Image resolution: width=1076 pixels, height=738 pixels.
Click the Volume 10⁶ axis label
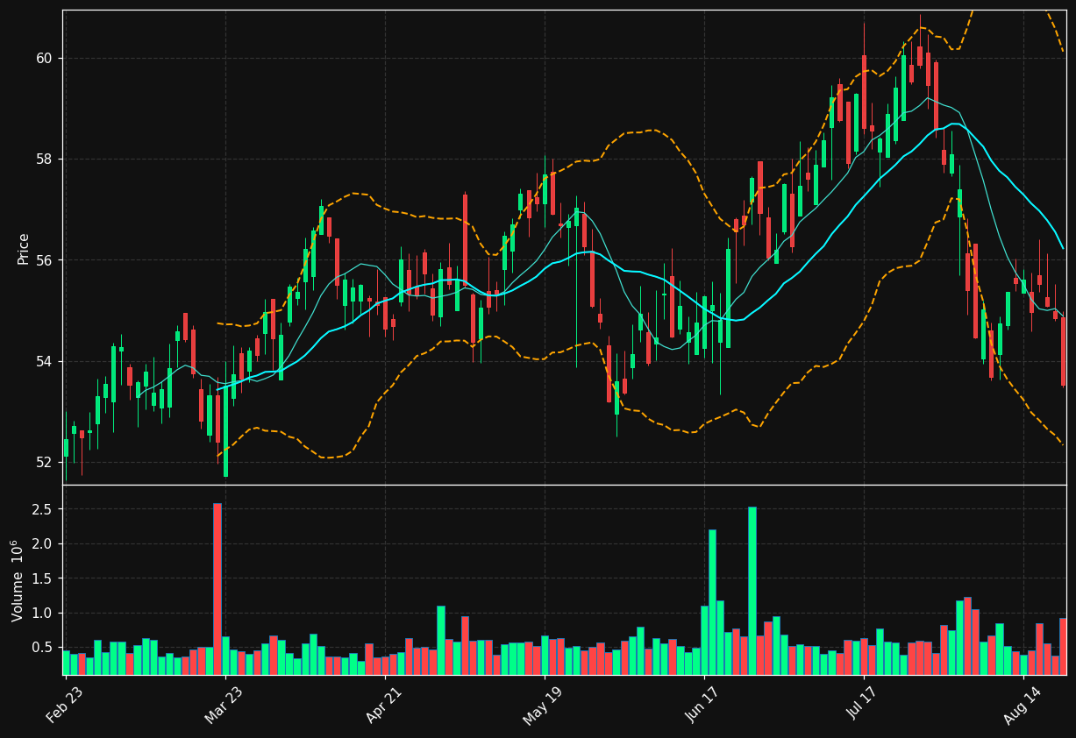(x=18, y=580)
